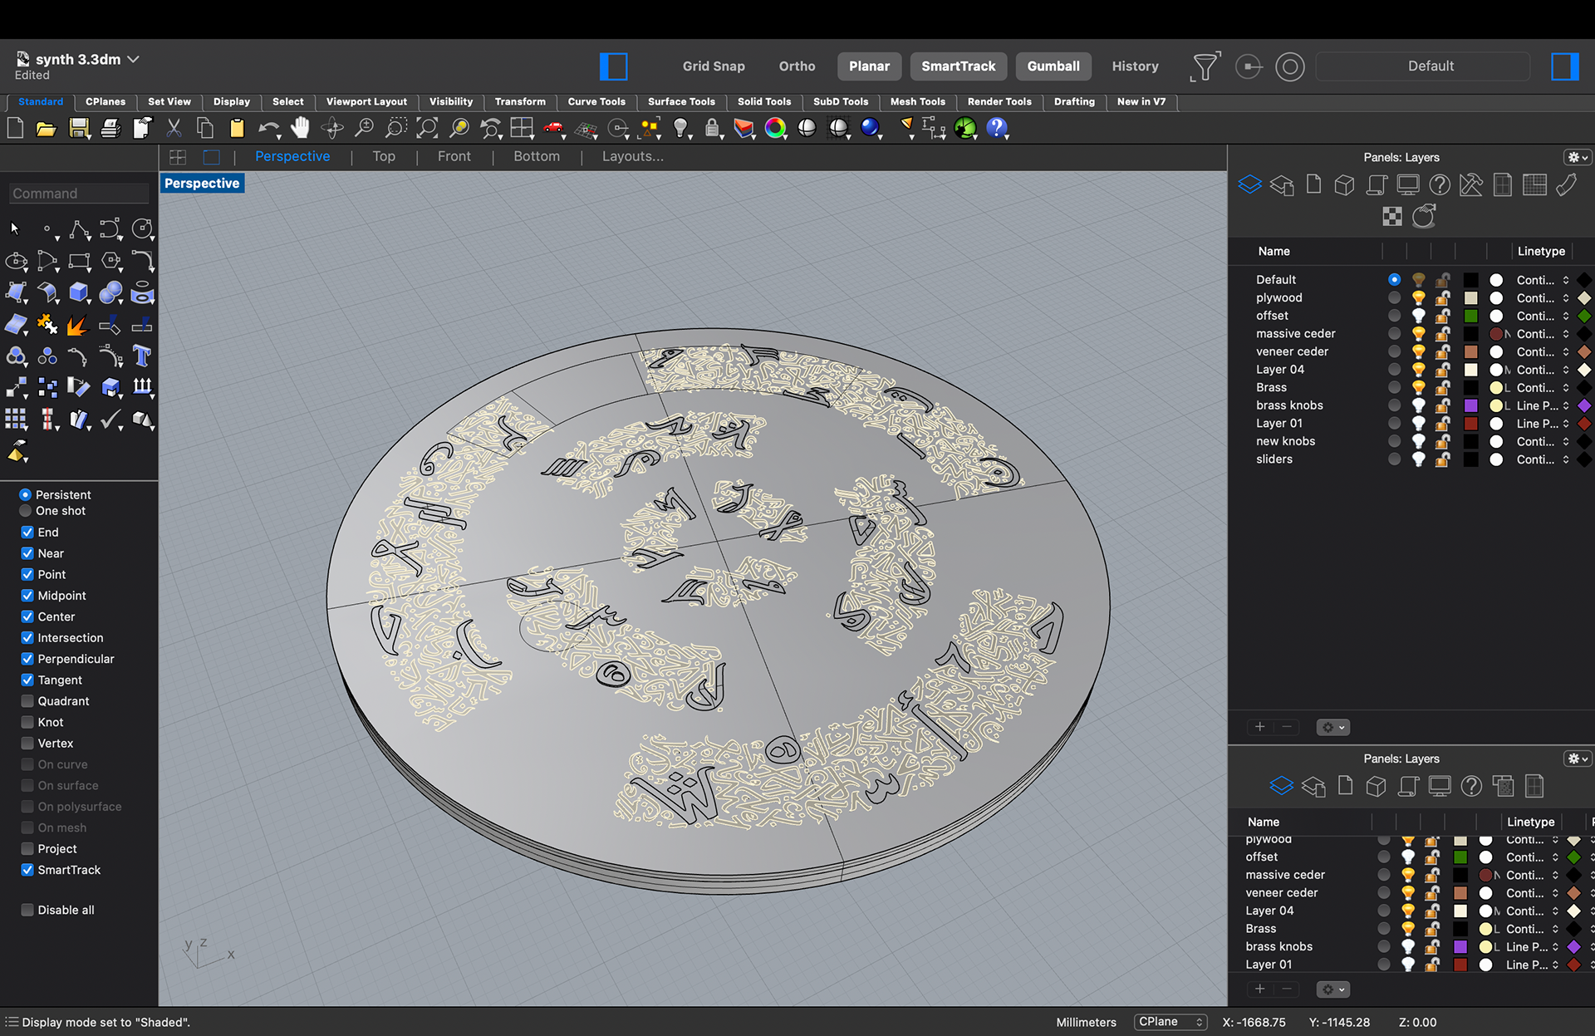Open the Render Tools toolbar tab

[x=999, y=101]
